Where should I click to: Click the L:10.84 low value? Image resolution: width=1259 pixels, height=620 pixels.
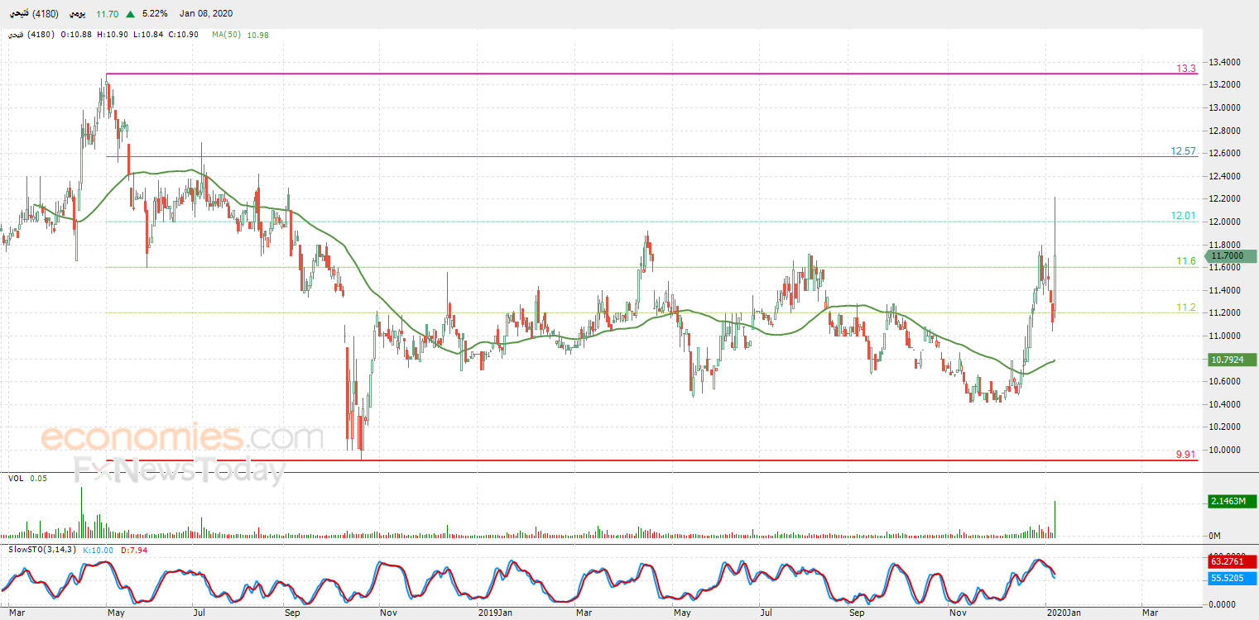148,35
